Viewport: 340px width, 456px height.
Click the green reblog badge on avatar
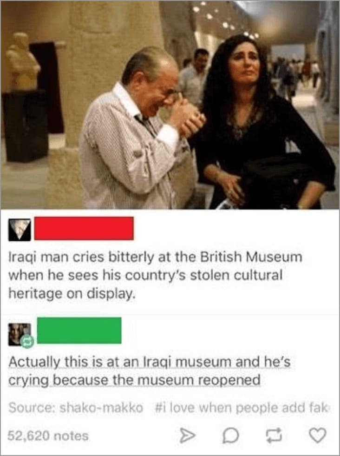click(27, 342)
